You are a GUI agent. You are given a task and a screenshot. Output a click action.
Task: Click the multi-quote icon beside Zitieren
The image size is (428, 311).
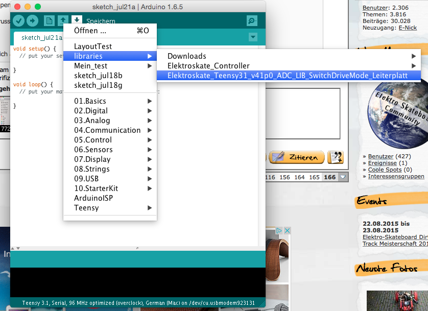[x=335, y=157]
